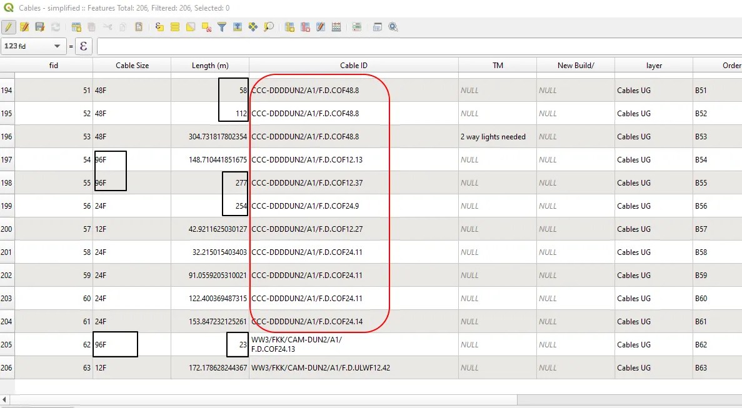The width and height of the screenshot is (742, 408).
Task: Delete a field from the layer
Action: [304, 27]
